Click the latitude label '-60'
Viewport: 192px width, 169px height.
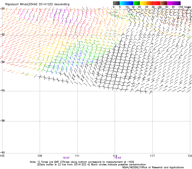tap(2, 152)
